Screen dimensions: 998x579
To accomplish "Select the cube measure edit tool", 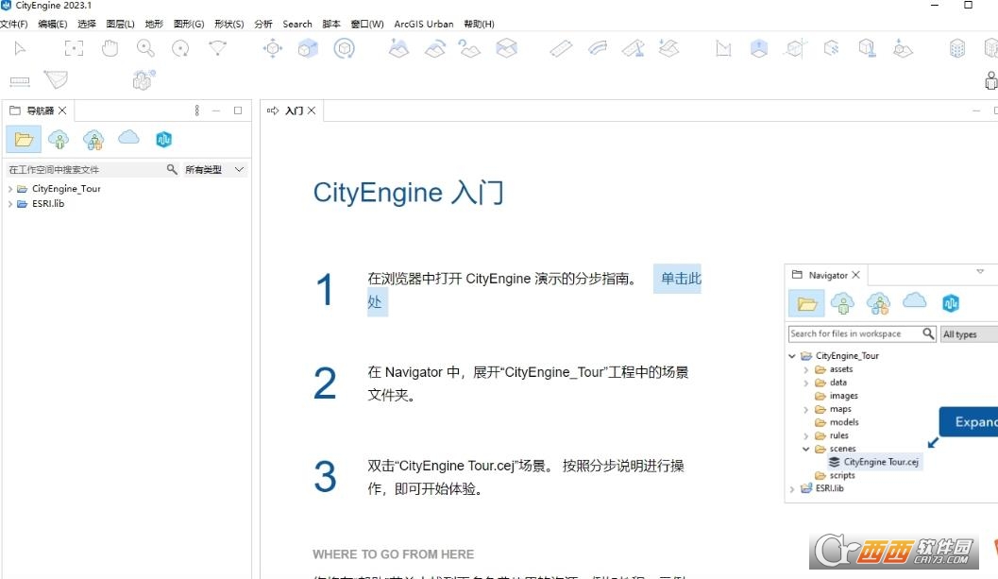I will pos(867,48).
